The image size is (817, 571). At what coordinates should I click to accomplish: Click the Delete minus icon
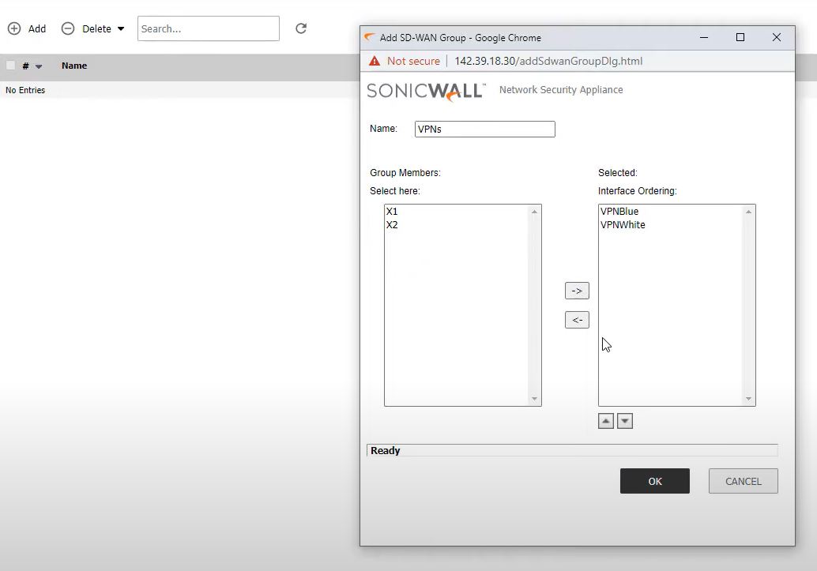tap(68, 28)
